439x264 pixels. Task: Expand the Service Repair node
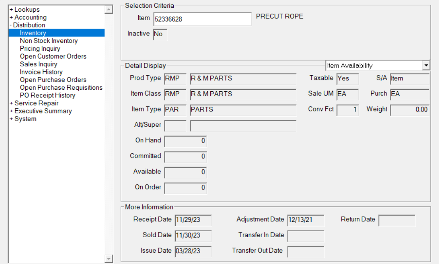[x=11, y=103]
